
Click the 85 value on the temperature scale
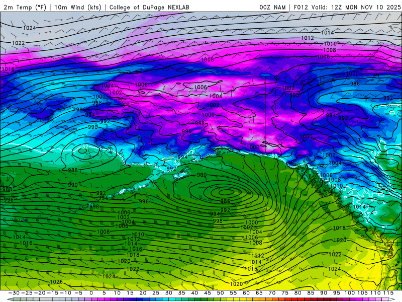click(311, 293)
